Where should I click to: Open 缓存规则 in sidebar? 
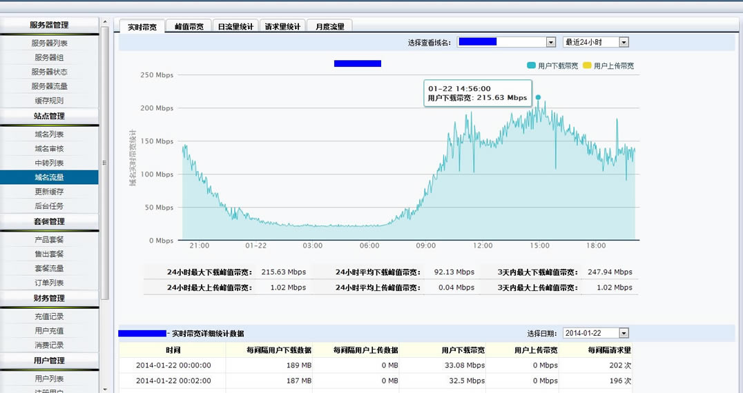49,100
